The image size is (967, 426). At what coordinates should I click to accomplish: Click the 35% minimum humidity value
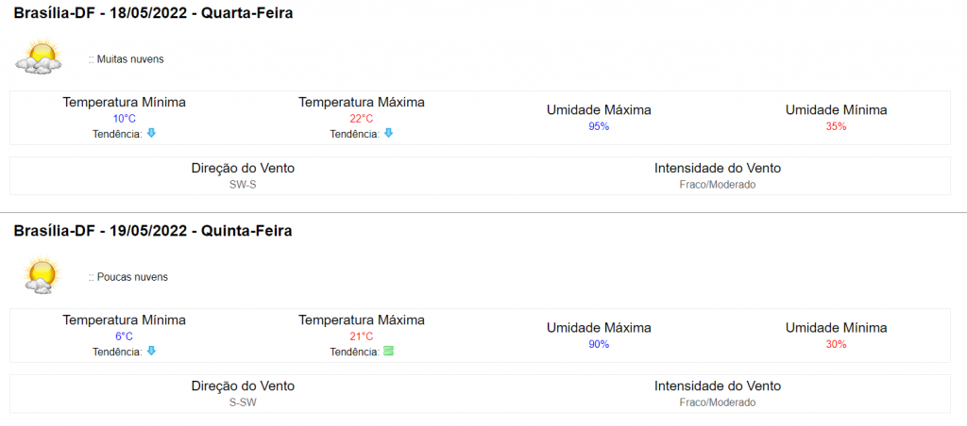tap(836, 126)
